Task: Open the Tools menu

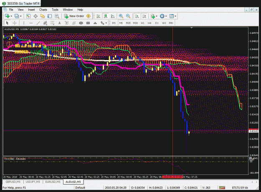Action: [55, 10]
